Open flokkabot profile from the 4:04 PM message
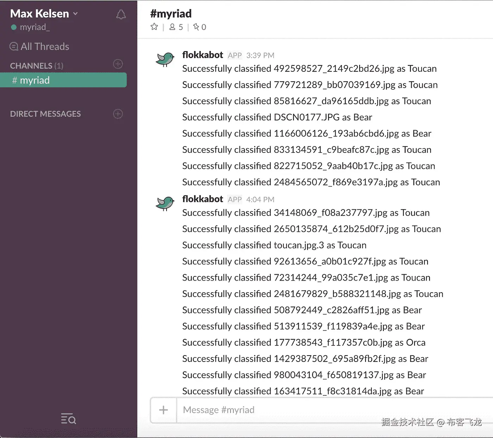Image resolution: width=493 pixels, height=438 pixels. (x=202, y=199)
